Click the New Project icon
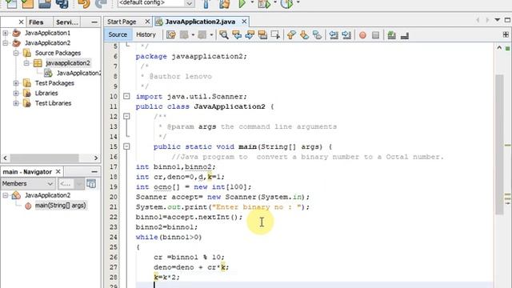 tap(27, 3)
